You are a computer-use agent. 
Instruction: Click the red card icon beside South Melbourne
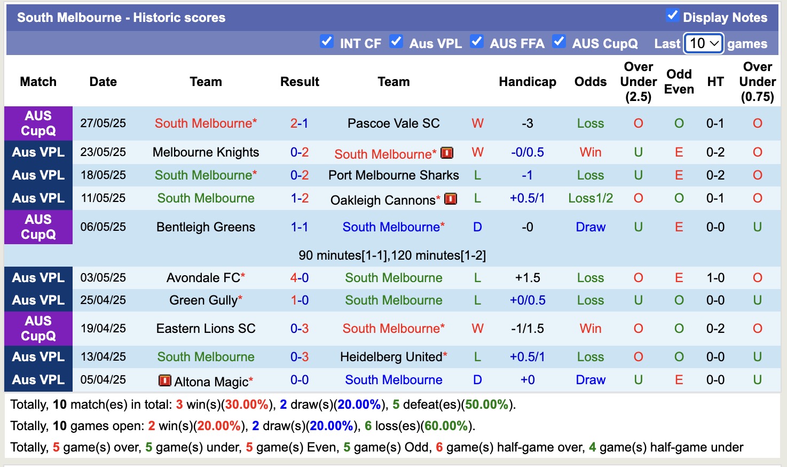447,153
